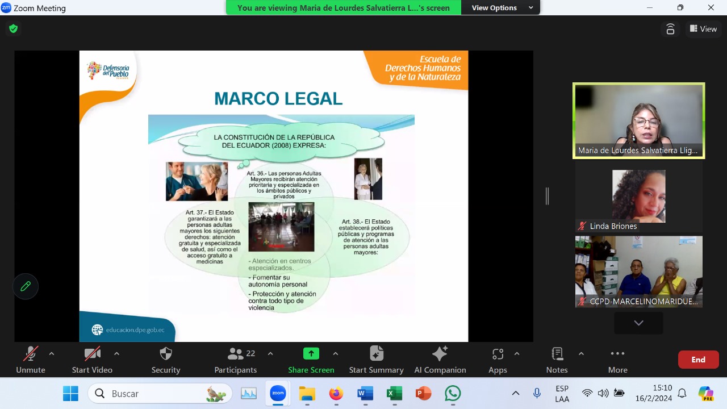Viewport: 727px width, 409px height.
Task: Click the green encryption shield icon
Action: 13,28
